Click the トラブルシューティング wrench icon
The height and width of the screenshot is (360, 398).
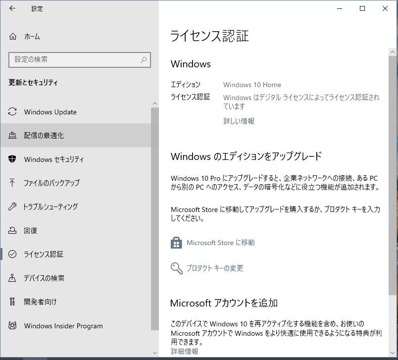(12, 206)
